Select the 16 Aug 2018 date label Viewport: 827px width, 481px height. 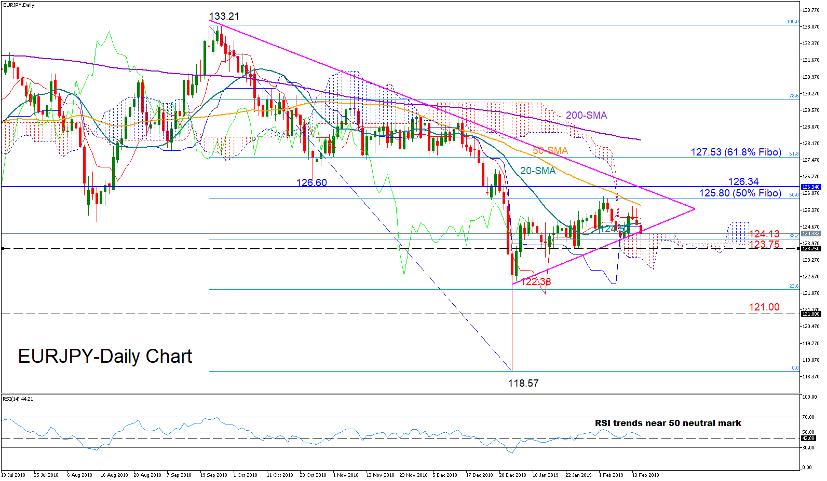114,475
